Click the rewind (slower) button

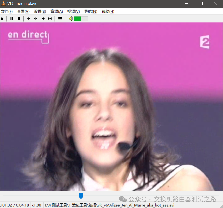(x=36, y=19)
